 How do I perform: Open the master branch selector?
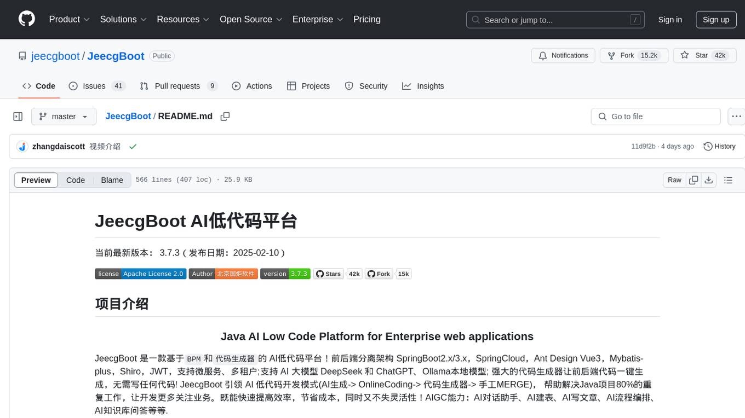coord(64,117)
